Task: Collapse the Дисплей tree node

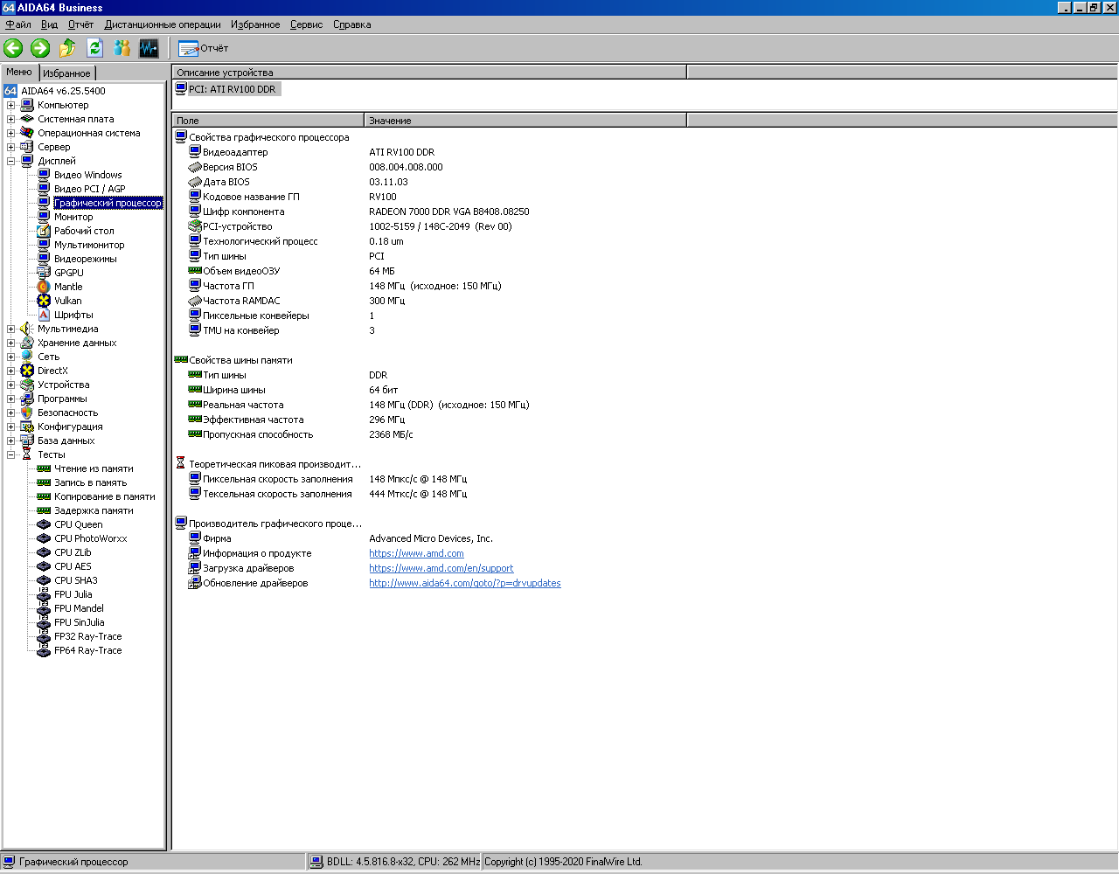Action: pyautogui.click(x=11, y=161)
